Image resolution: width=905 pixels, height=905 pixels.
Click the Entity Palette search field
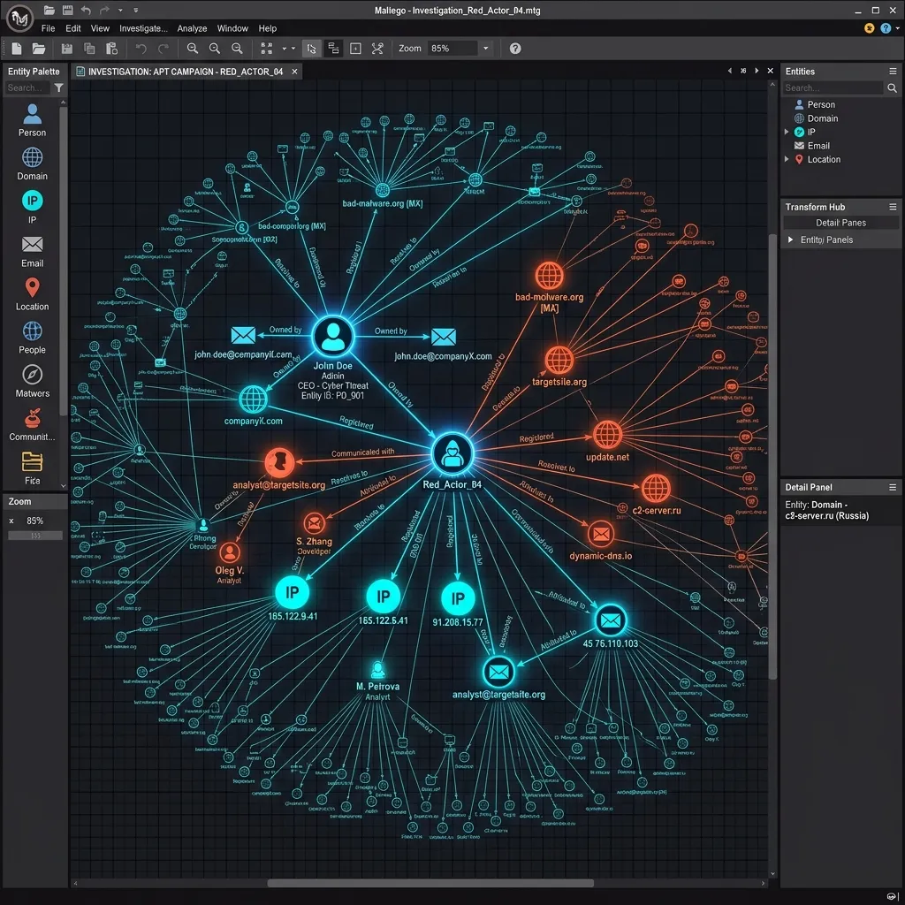pos(27,87)
